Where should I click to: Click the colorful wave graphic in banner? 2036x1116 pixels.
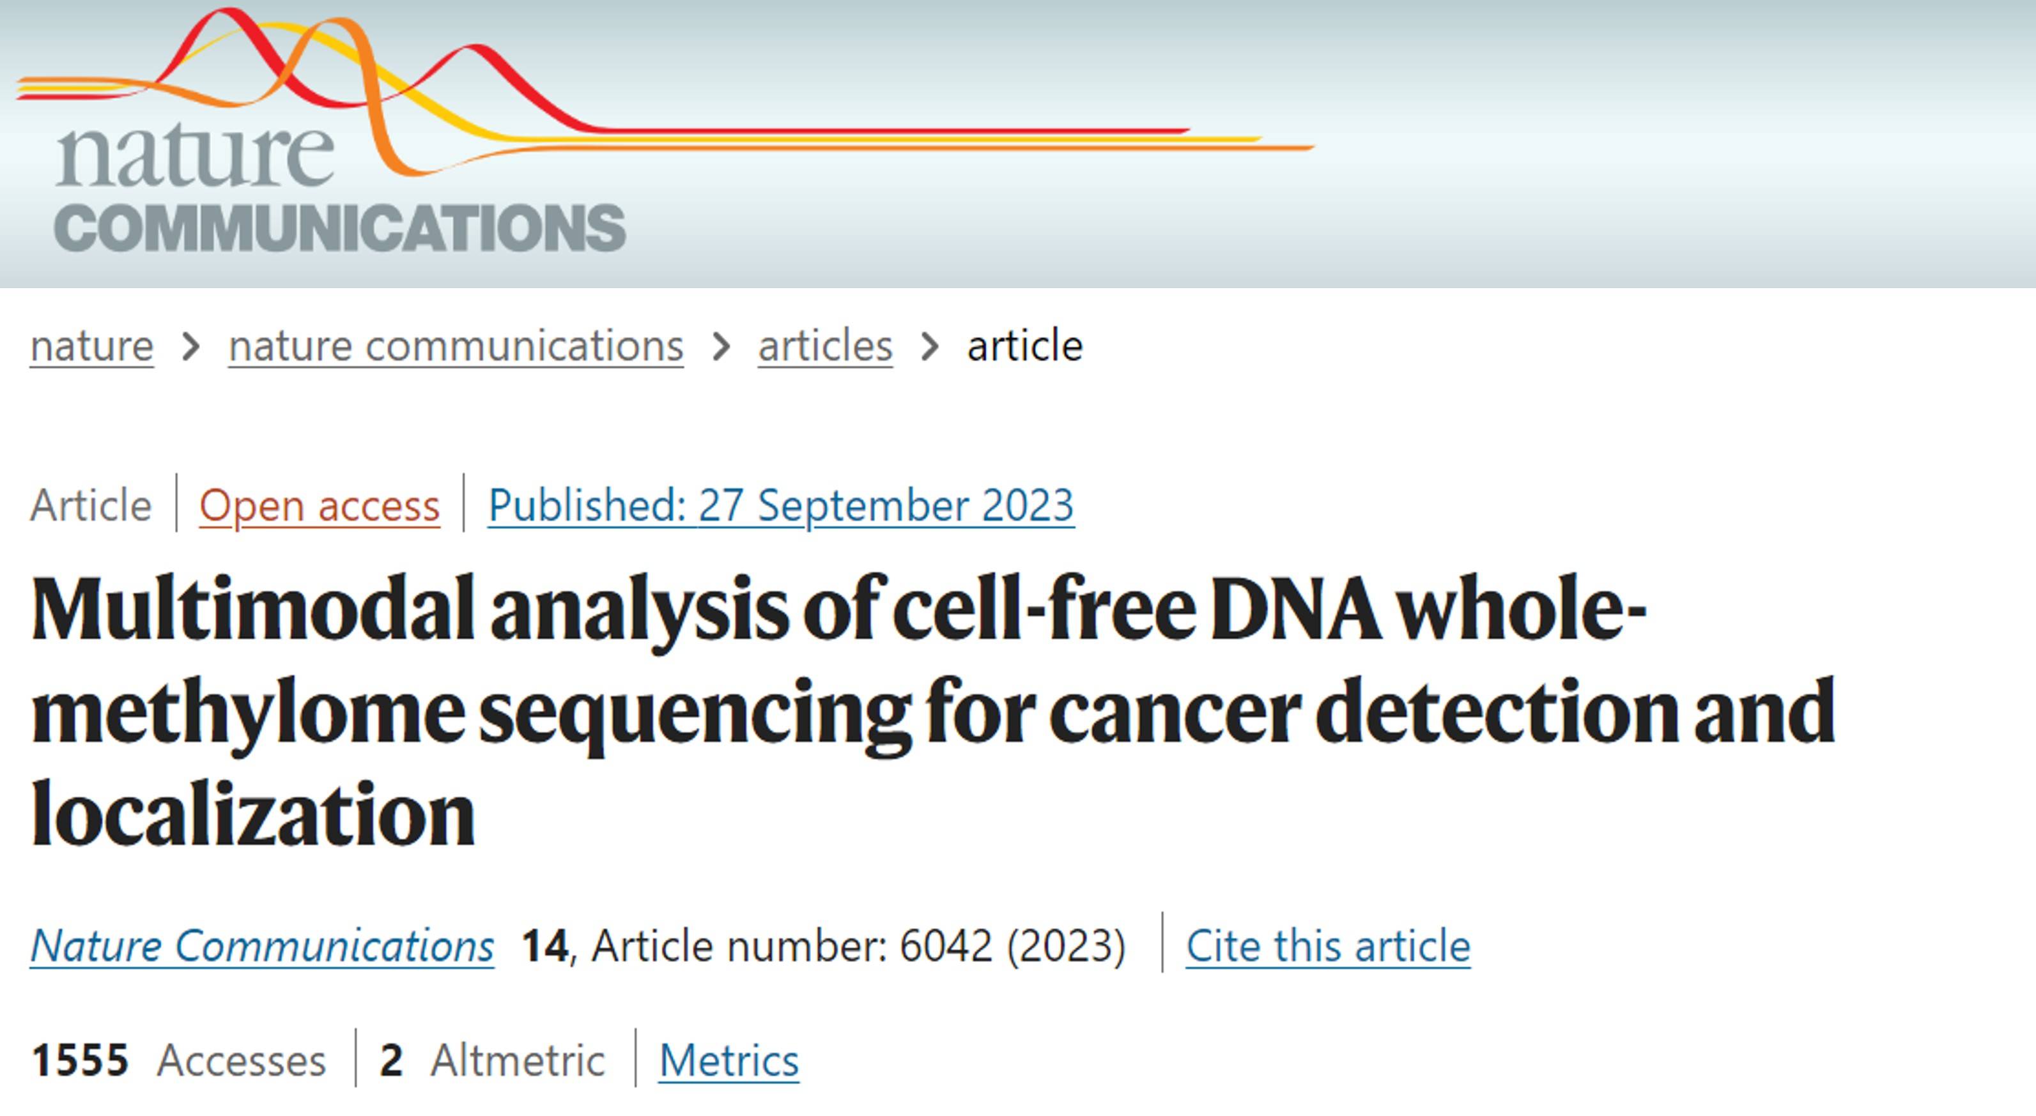(664, 91)
